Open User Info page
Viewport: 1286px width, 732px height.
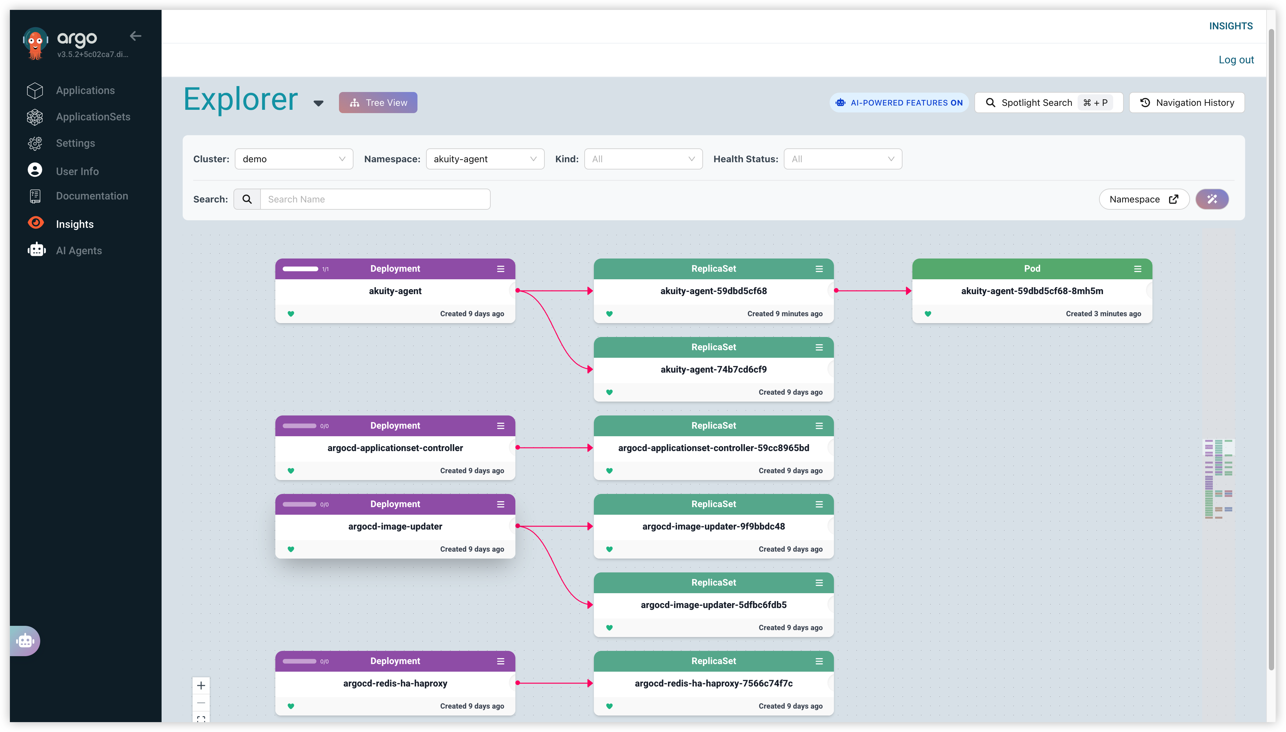(x=77, y=171)
